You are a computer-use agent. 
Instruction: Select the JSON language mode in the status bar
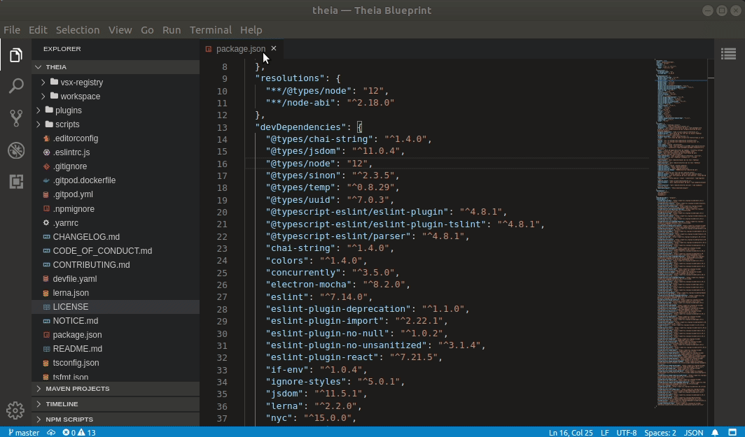pyautogui.click(x=692, y=432)
